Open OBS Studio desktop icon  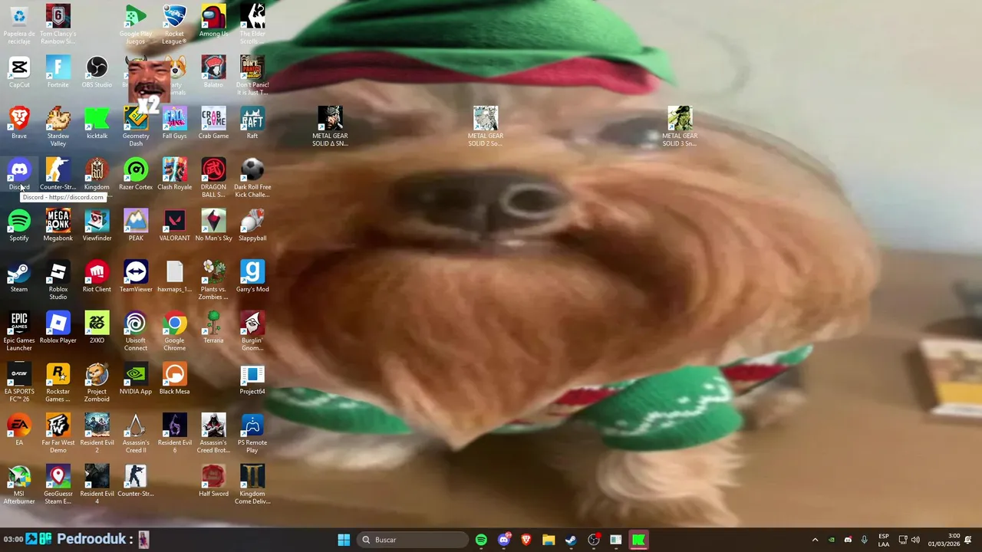point(97,72)
